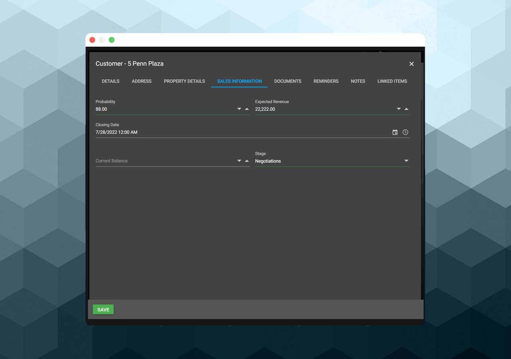Open the Current Balance dropdown
Image resolution: width=511 pixels, height=359 pixels.
pos(239,160)
